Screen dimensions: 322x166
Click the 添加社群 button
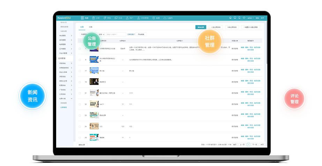(201, 27)
